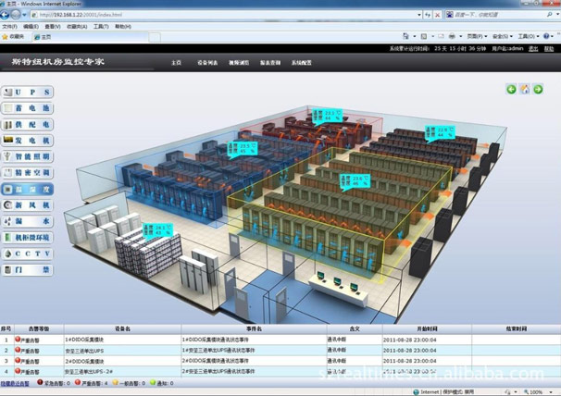The height and width of the screenshot is (396, 561).
Task: Open the 智能照明 smart lighting item
Action: click(28, 156)
